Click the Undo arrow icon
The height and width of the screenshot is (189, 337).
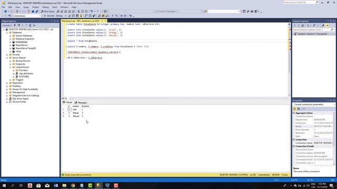tap(92, 12)
